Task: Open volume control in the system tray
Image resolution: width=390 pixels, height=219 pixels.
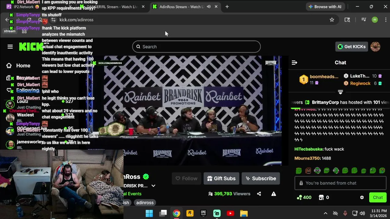Action: [x=362, y=213]
